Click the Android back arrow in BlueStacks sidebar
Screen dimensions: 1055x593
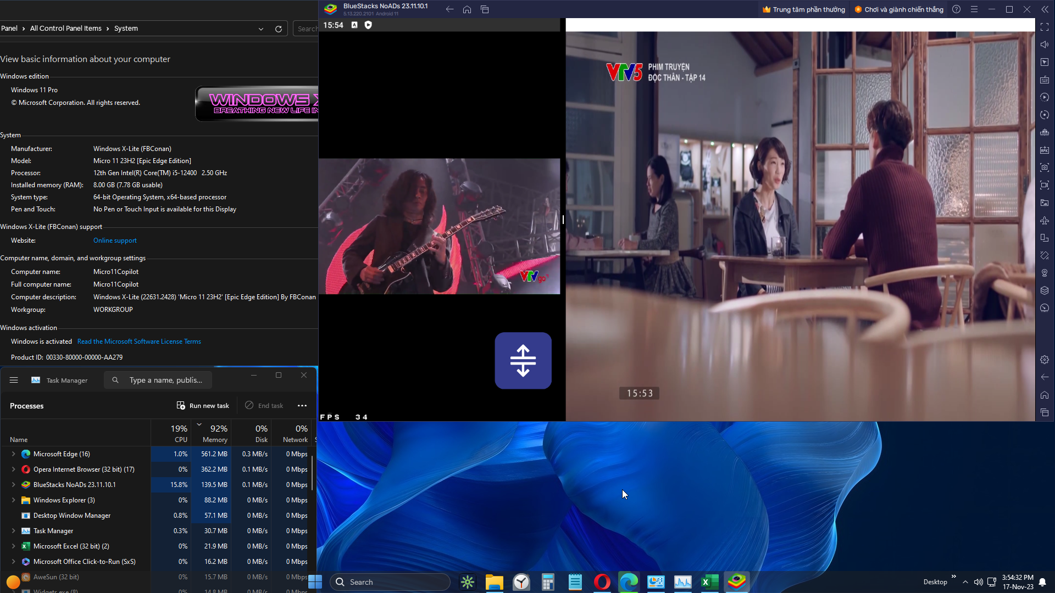tap(1045, 377)
